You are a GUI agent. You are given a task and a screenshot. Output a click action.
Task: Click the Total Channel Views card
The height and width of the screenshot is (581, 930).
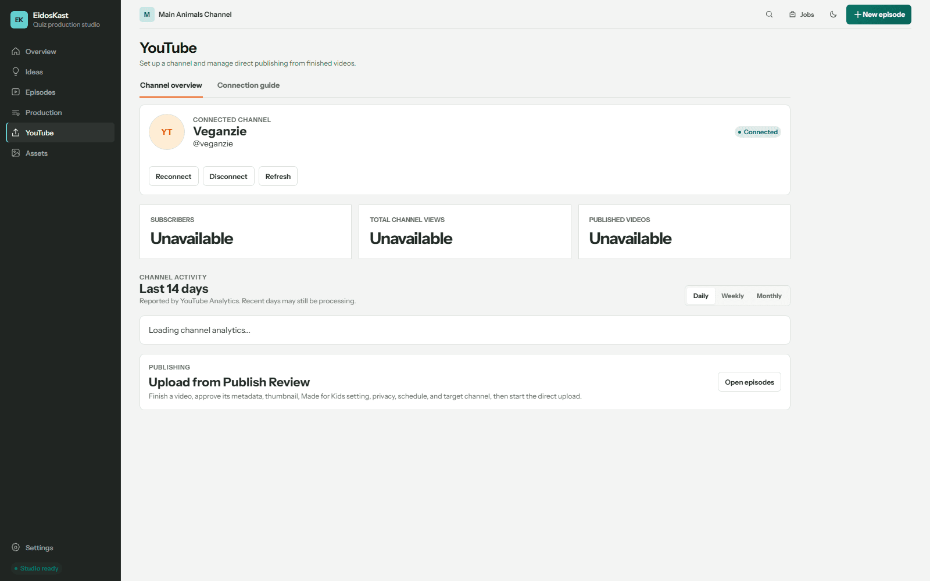coord(465,232)
